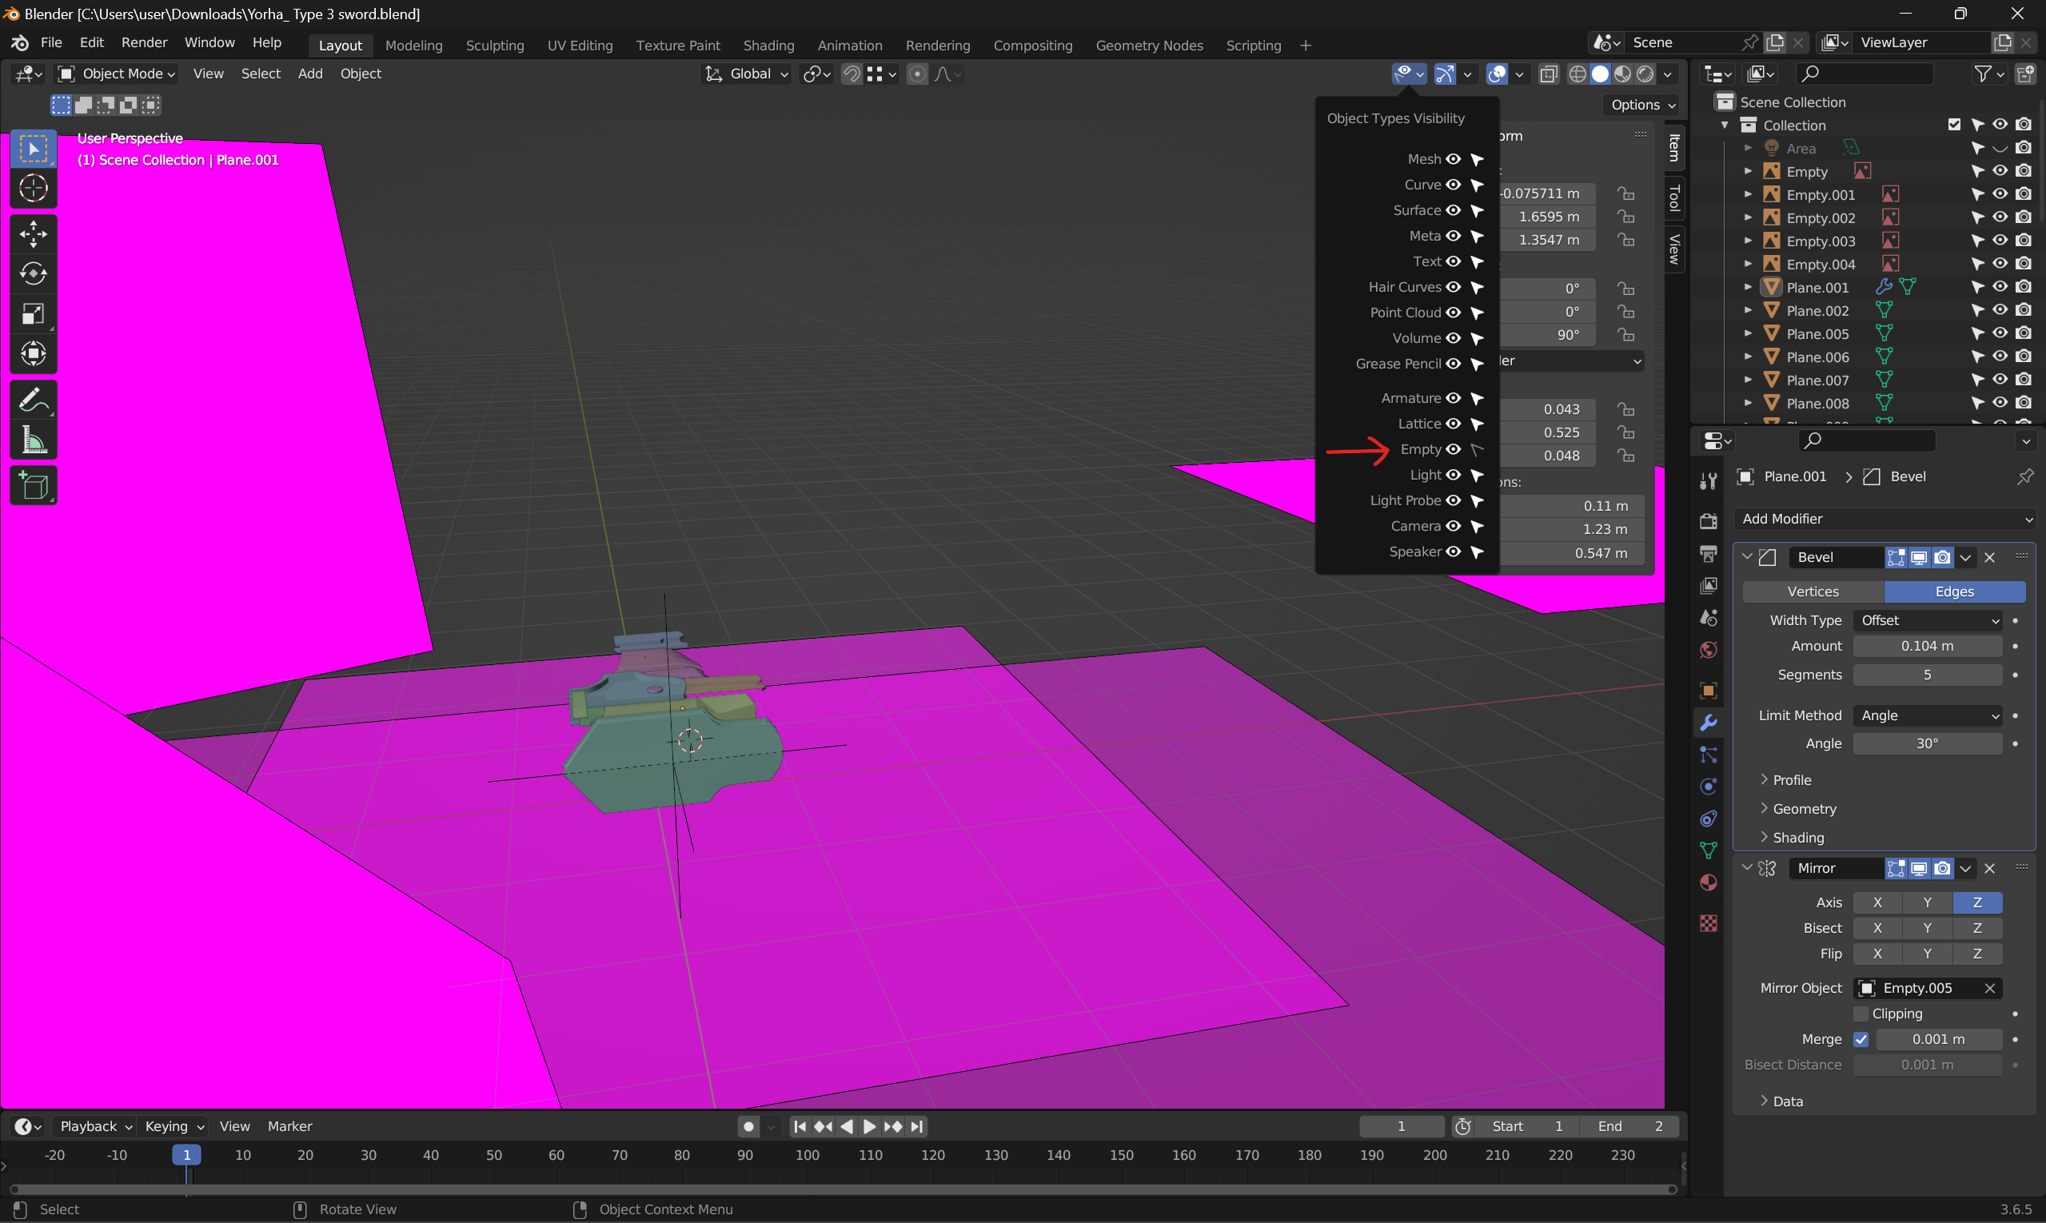This screenshot has width=2046, height=1223.
Task: Select the Select Box tool
Action: pos(33,149)
